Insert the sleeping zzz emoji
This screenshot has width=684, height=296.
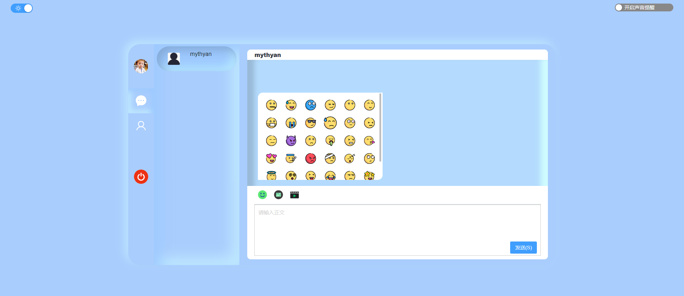pyautogui.click(x=350, y=159)
